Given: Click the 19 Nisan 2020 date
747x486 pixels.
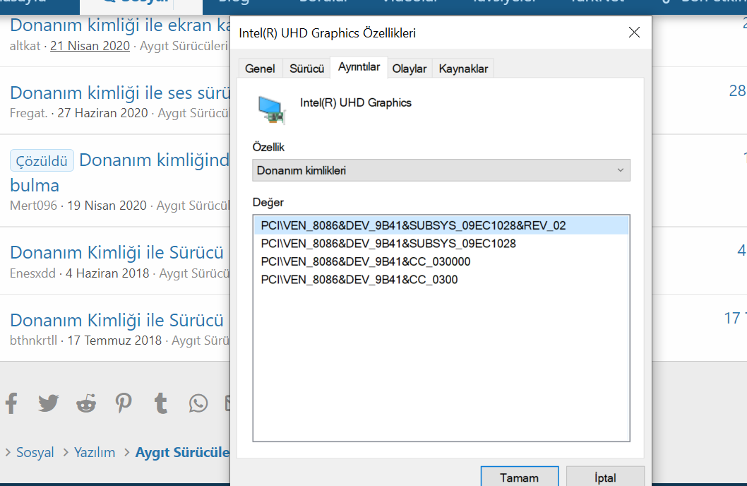Looking at the screenshot, I should click(x=107, y=206).
